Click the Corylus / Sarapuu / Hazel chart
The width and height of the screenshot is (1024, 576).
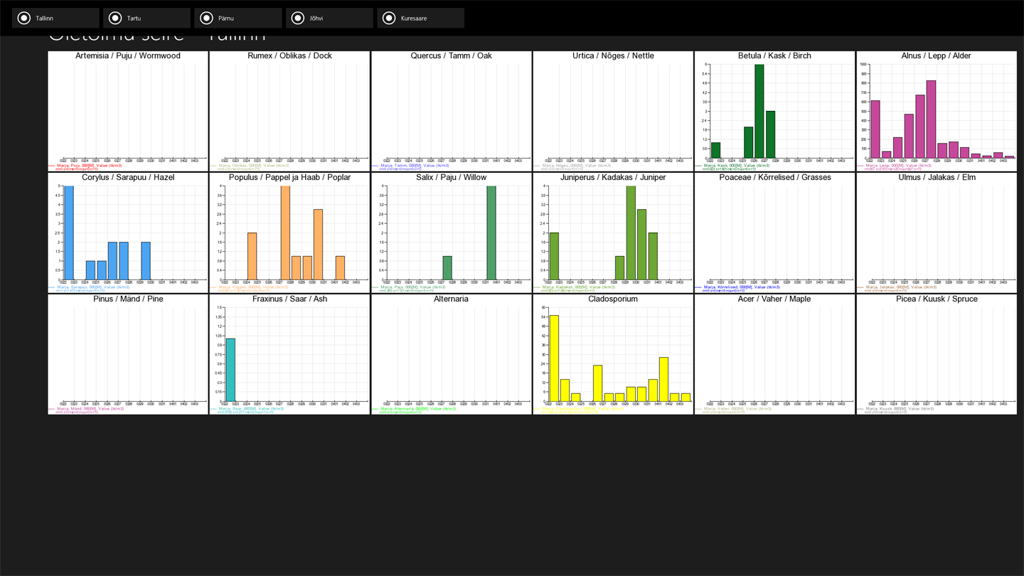tap(128, 233)
